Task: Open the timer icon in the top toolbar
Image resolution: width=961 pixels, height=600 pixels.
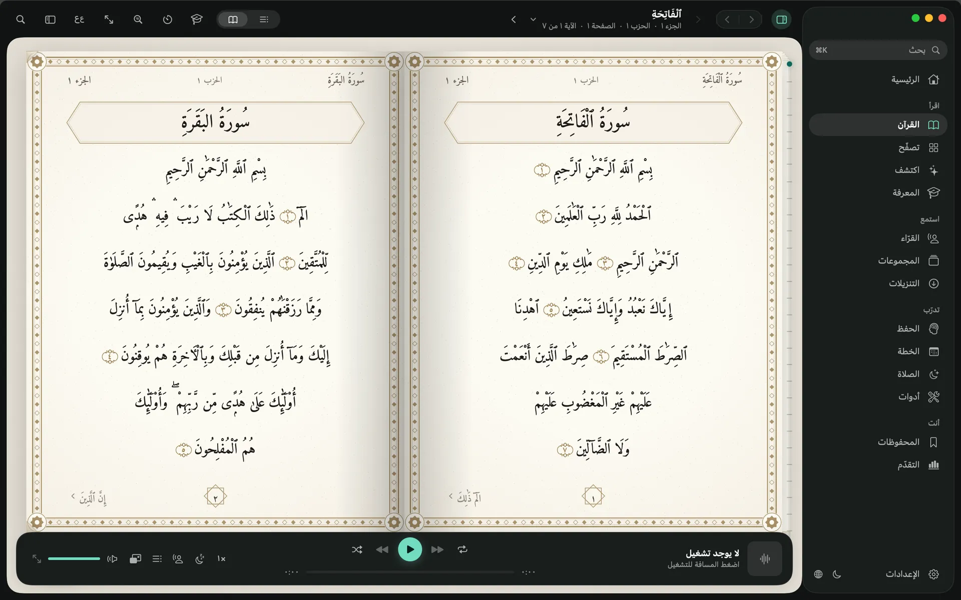Action: tap(168, 19)
